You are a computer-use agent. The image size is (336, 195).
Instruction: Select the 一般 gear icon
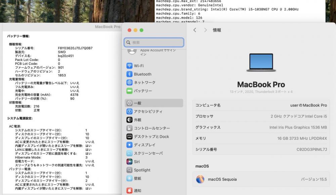(129, 103)
